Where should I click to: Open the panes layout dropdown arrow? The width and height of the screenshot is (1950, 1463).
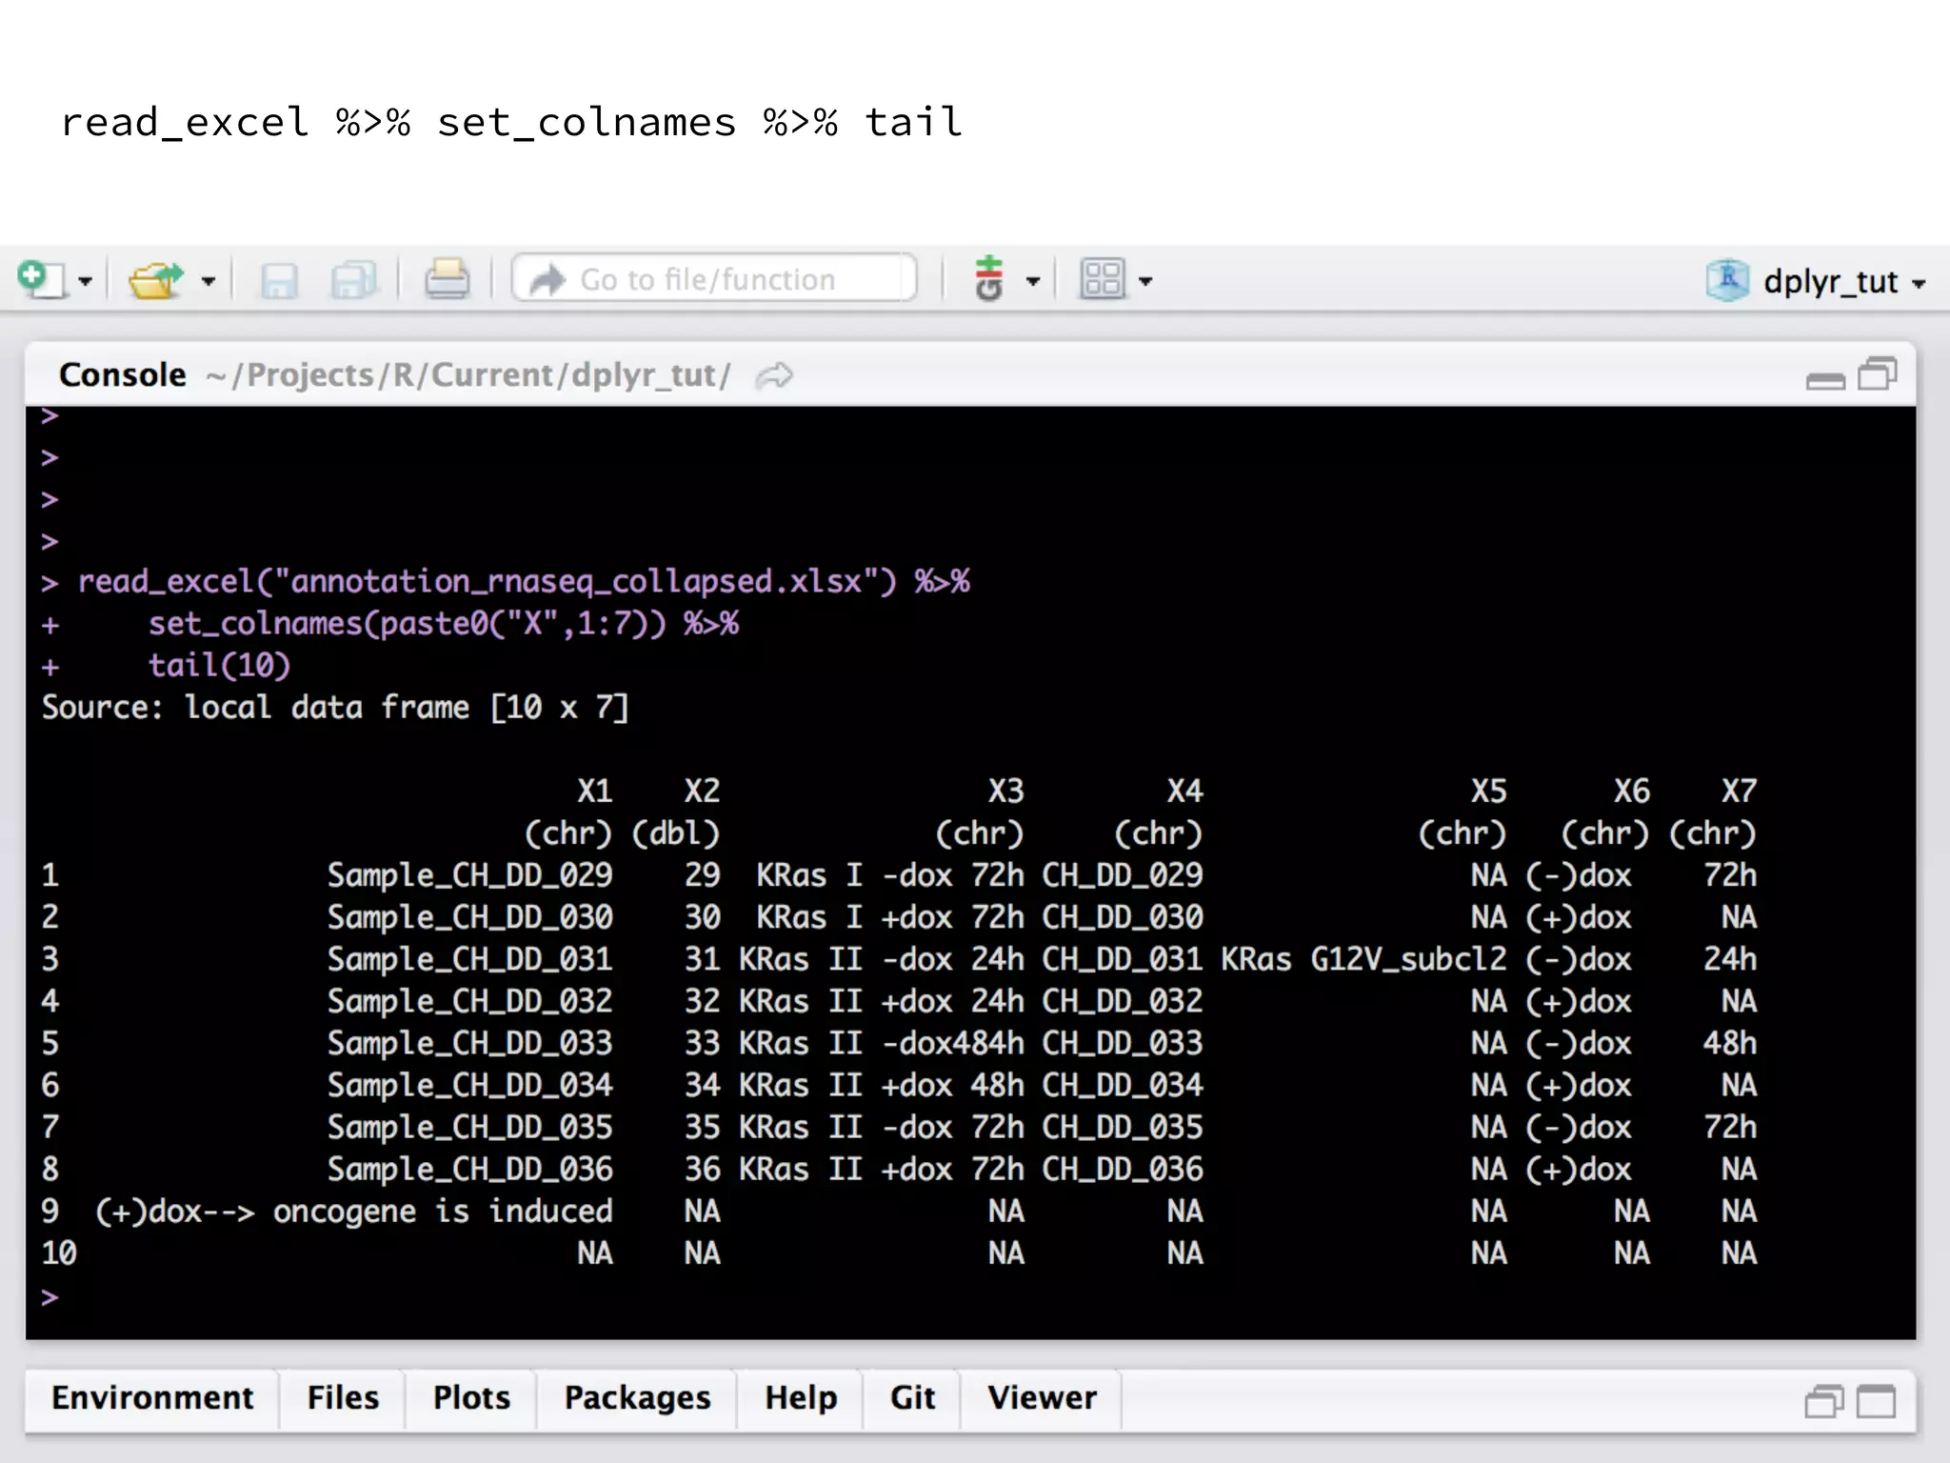tap(1145, 282)
